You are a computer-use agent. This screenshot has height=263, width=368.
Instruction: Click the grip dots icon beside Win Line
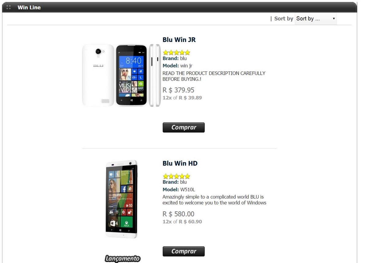coord(9,7)
